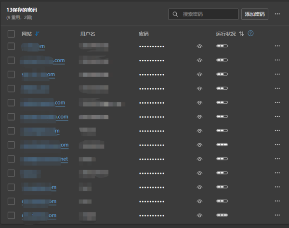Click the 运行状况 sort arrows icon

241,34
